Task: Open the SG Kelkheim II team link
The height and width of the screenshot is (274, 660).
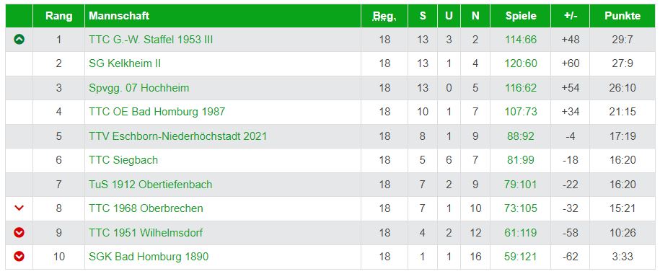Action: [125, 63]
